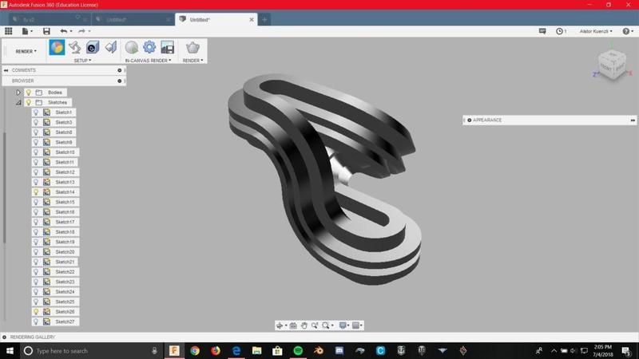Select Sketch27 in the browser

tap(65, 322)
